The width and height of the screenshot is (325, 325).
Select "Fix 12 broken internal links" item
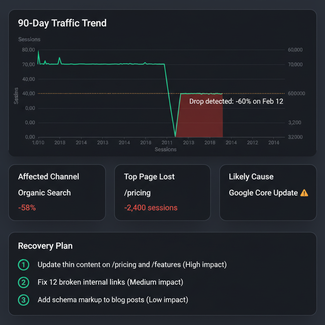click(x=110, y=282)
